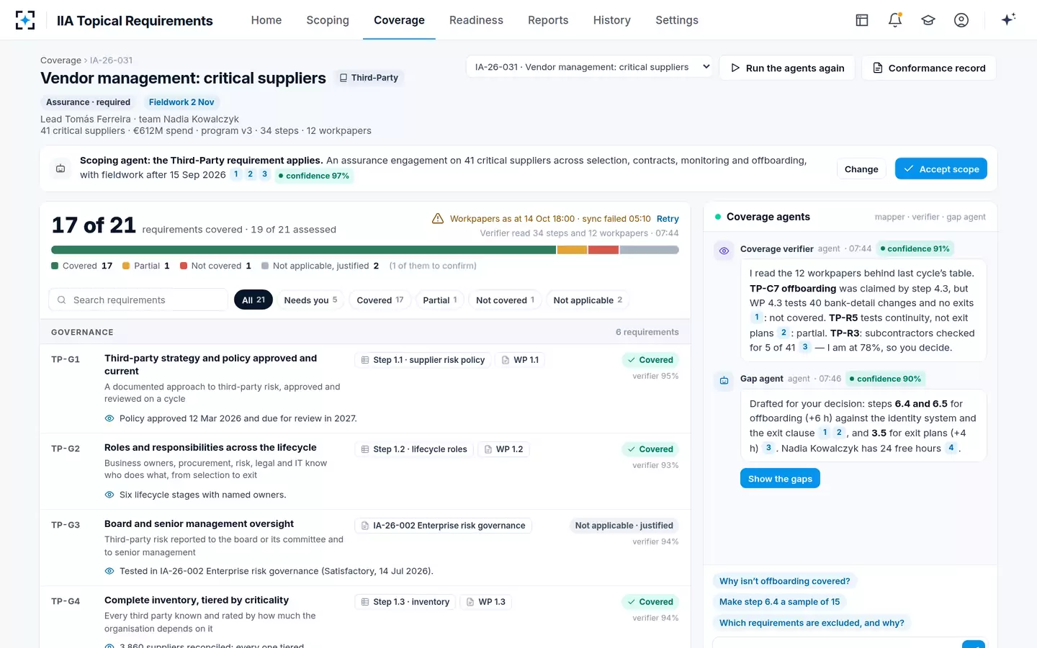Open the WP 1.2 workpaper chip

coord(503,449)
